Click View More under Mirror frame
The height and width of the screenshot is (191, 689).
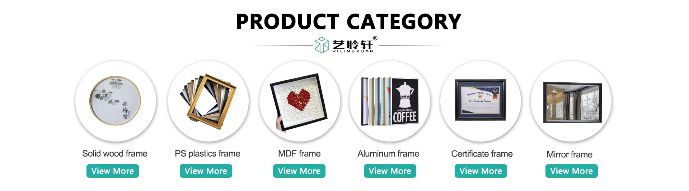click(x=572, y=171)
